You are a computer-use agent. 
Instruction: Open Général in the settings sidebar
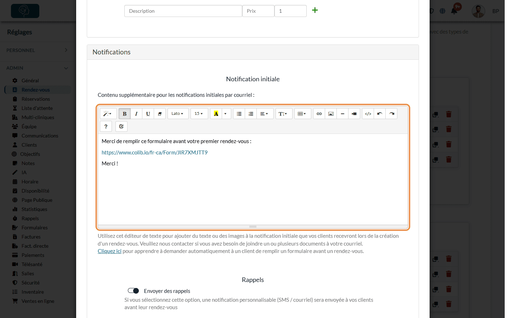pyautogui.click(x=30, y=81)
